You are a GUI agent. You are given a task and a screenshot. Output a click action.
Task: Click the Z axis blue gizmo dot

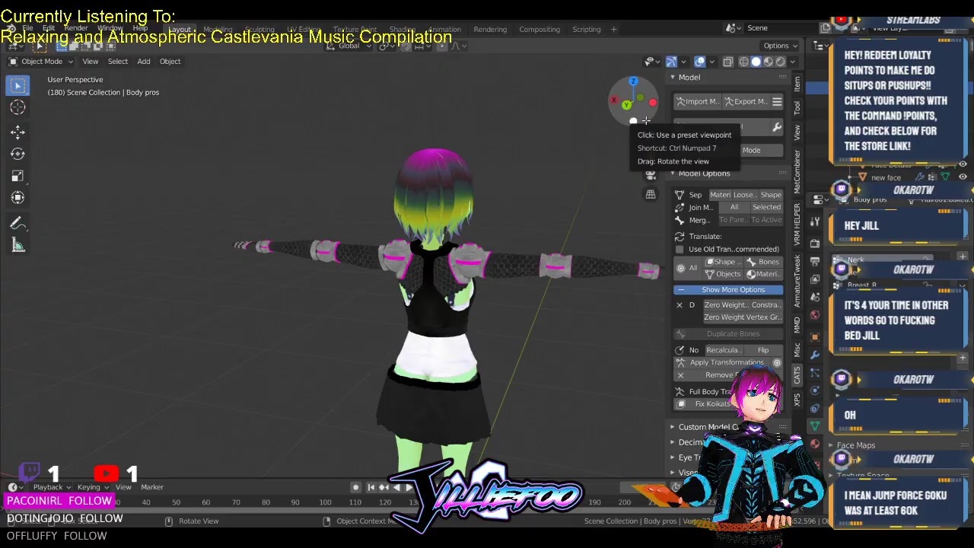[633, 81]
